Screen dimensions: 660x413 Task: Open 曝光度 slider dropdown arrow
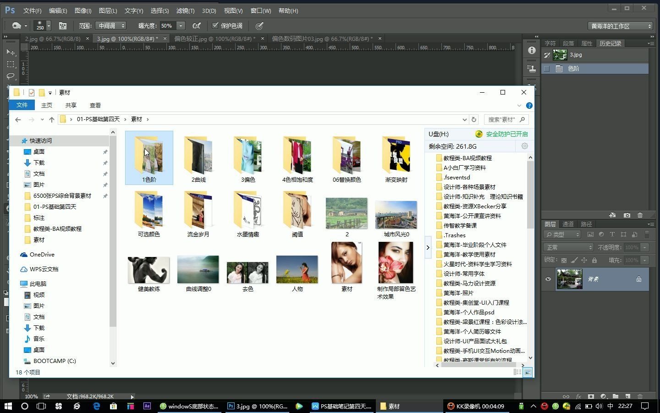(x=181, y=26)
